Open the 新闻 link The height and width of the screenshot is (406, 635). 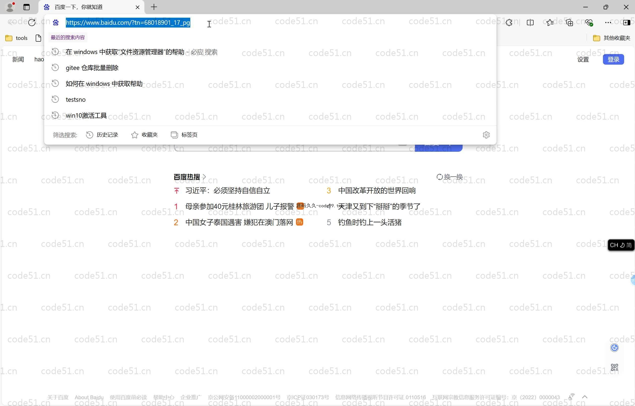pyautogui.click(x=18, y=59)
